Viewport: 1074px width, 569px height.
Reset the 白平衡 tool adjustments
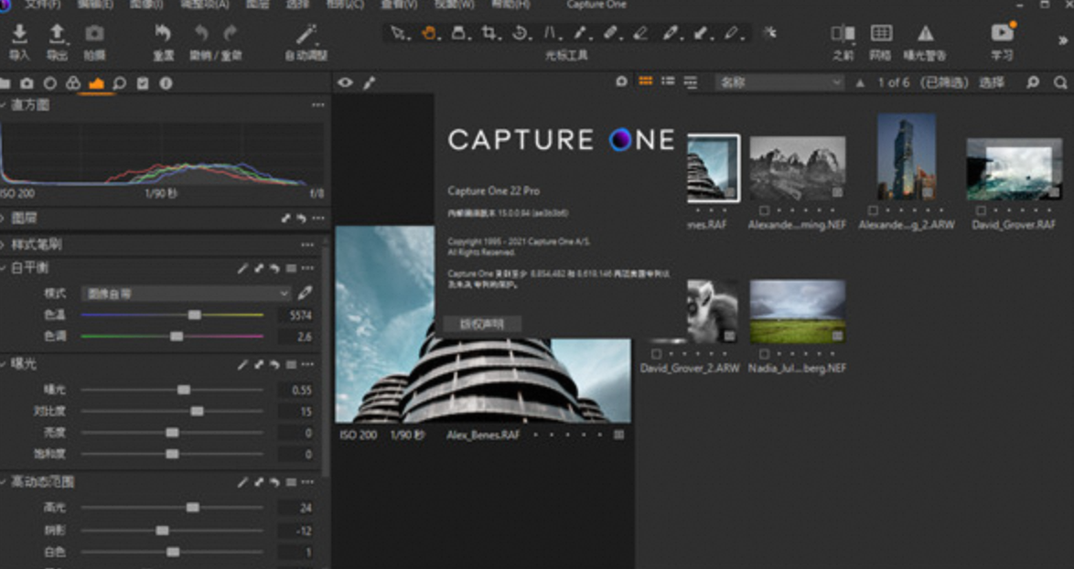[x=274, y=268]
